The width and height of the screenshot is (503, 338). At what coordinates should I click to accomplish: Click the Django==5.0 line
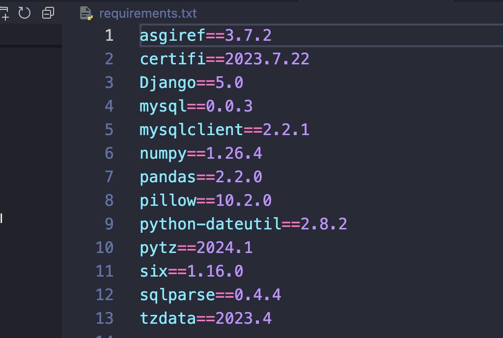tap(192, 83)
